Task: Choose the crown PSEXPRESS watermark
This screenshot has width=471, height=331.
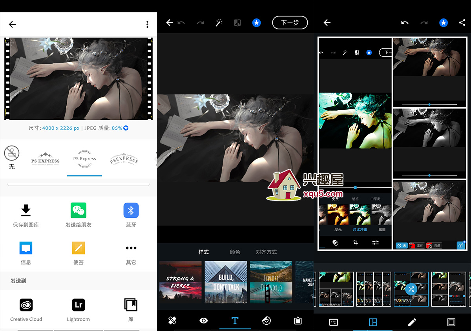Action: click(x=124, y=159)
